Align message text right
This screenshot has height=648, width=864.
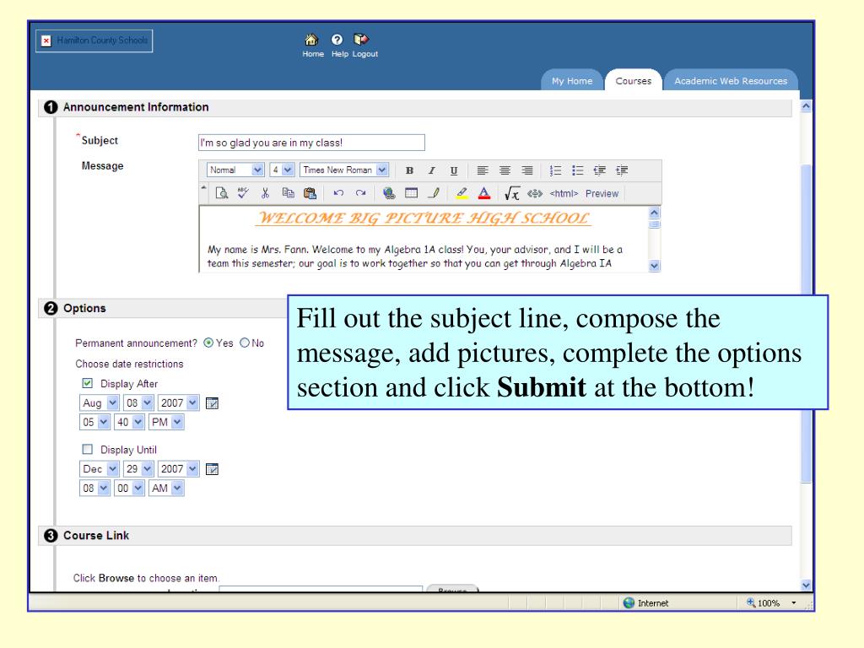click(x=526, y=170)
